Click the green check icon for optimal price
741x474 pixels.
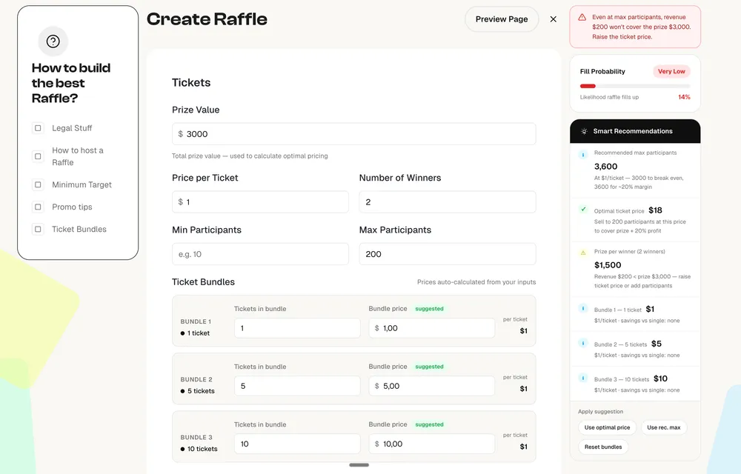[583, 210]
